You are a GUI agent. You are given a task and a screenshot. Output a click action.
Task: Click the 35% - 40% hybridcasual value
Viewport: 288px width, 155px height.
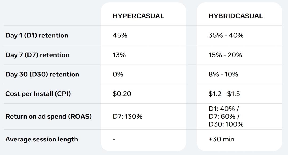pos(226,35)
